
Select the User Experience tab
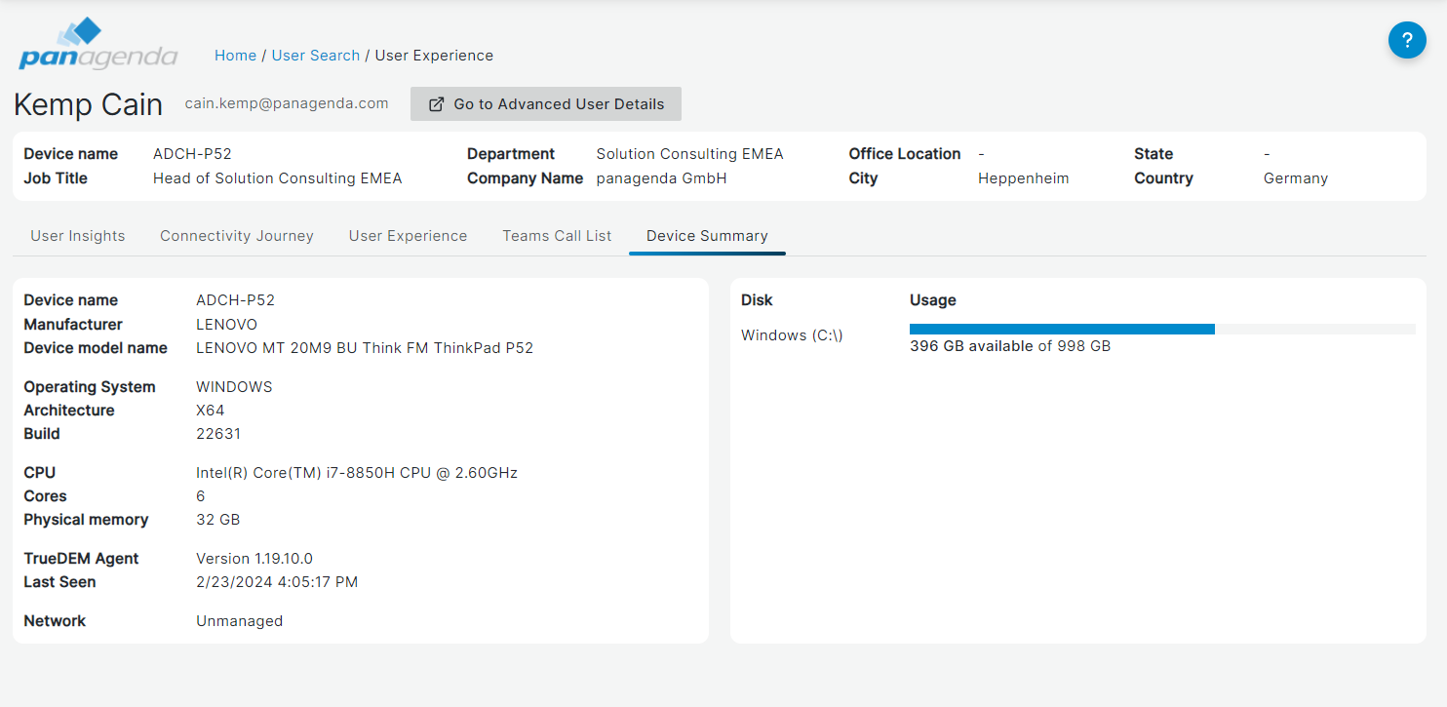click(408, 236)
